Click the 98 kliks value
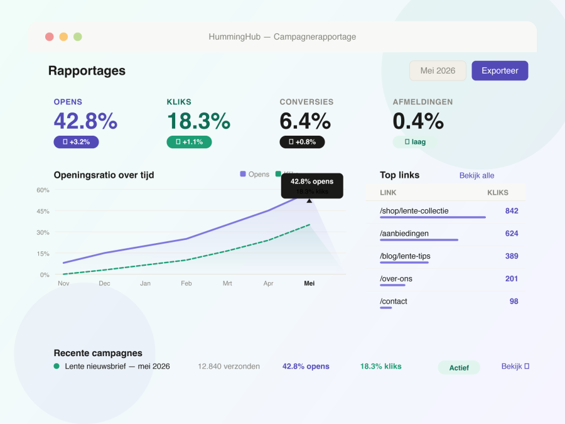Viewport: 565px width, 424px height. (x=514, y=302)
